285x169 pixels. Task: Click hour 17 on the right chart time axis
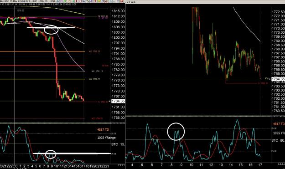pyautogui.click(x=260, y=165)
